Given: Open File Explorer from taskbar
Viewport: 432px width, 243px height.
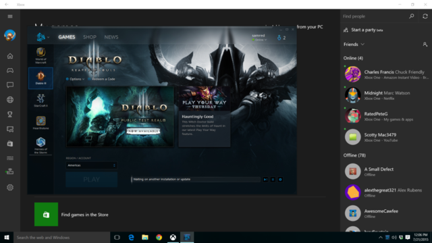Looking at the screenshot, I should [x=145, y=237].
